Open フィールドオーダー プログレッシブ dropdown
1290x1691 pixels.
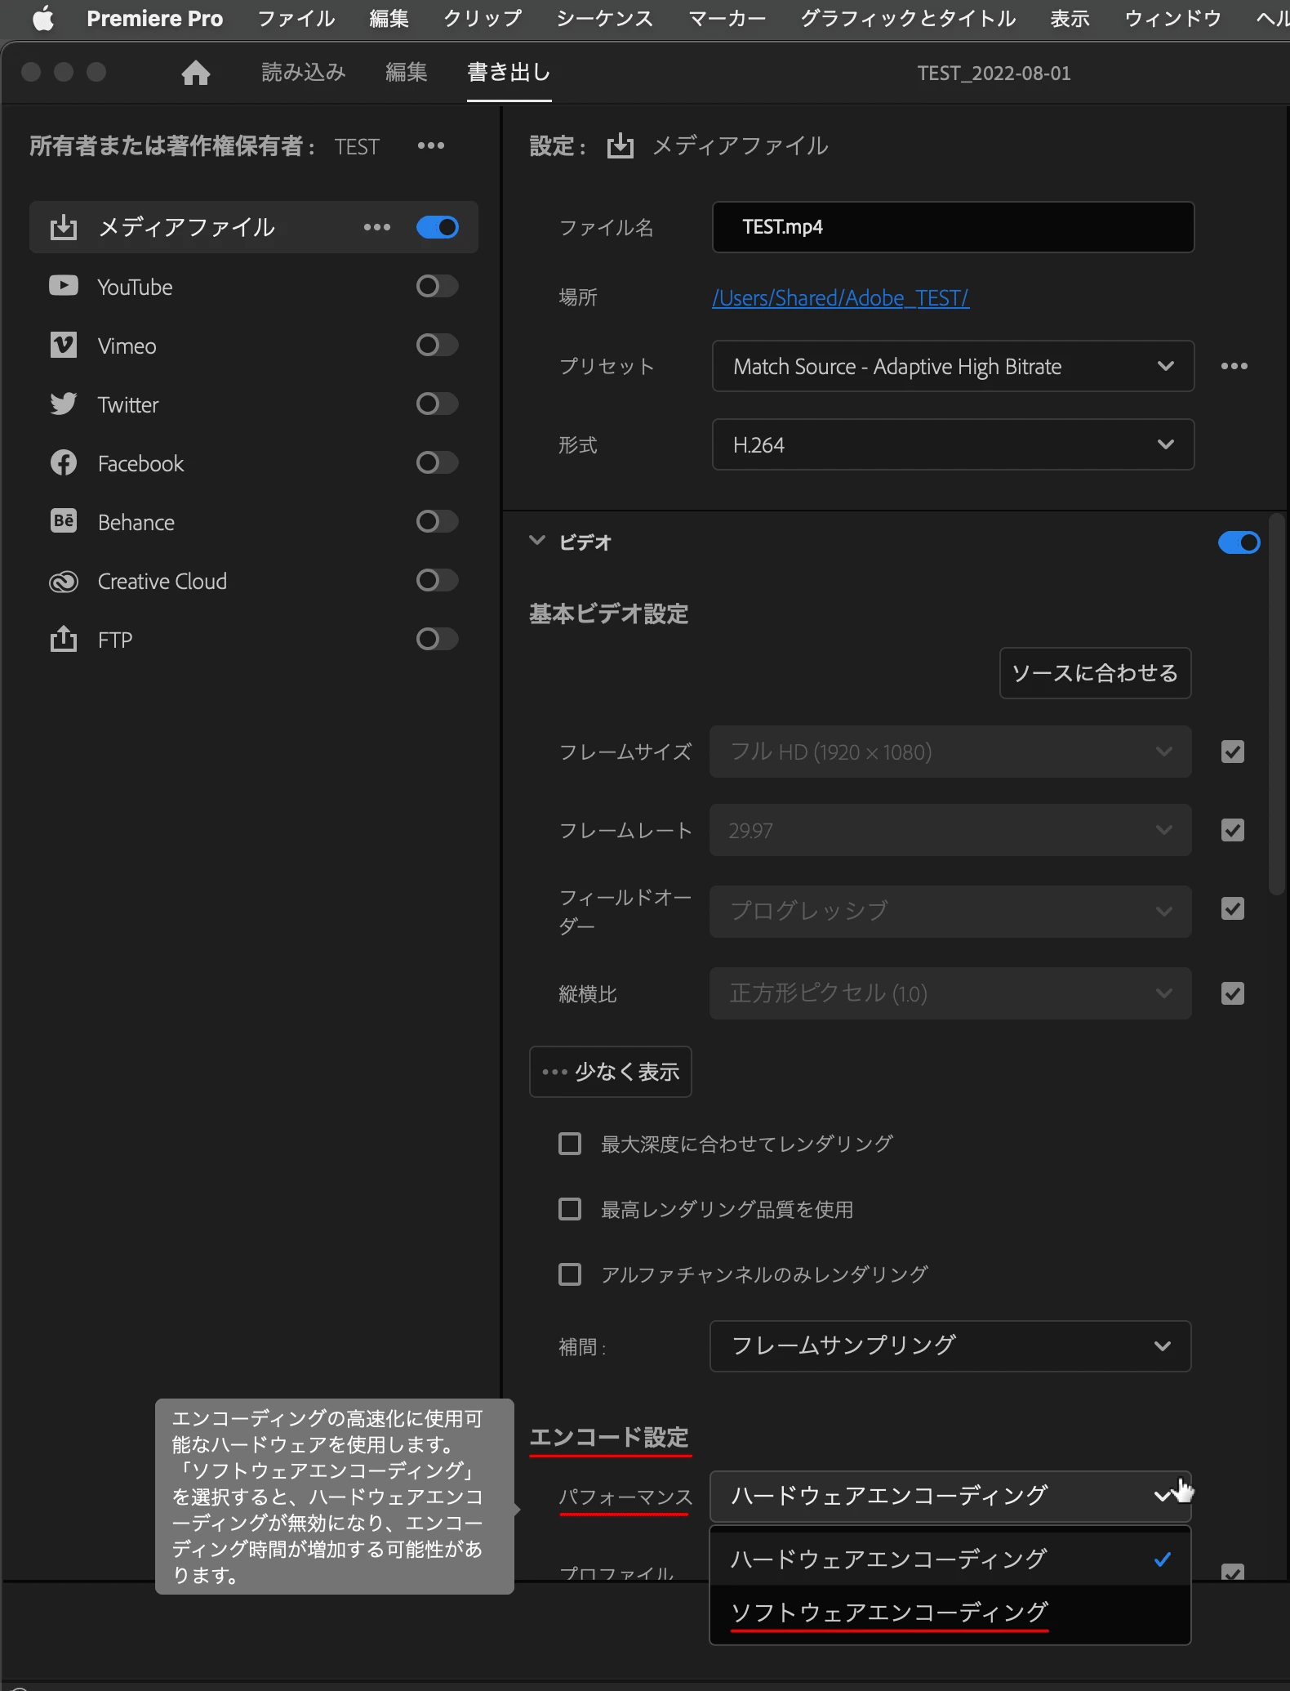click(x=950, y=911)
